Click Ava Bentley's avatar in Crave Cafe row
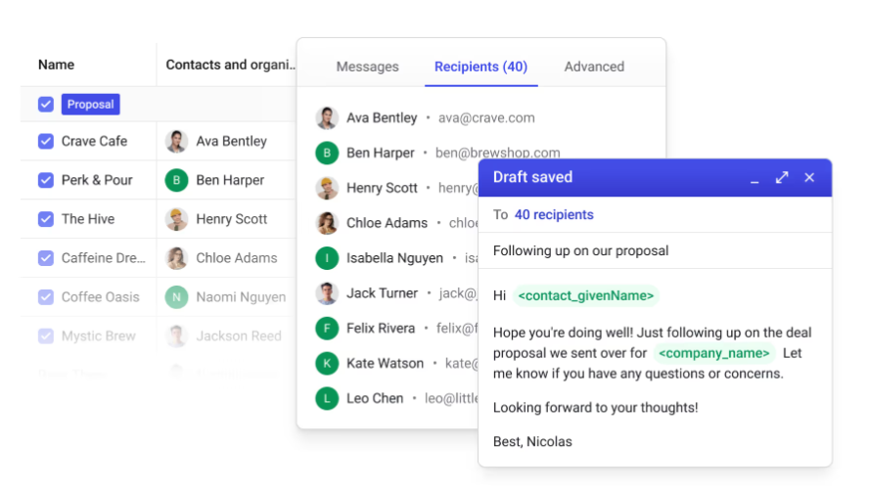Image resolution: width=869 pixels, height=491 pixels. click(x=176, y=141)
